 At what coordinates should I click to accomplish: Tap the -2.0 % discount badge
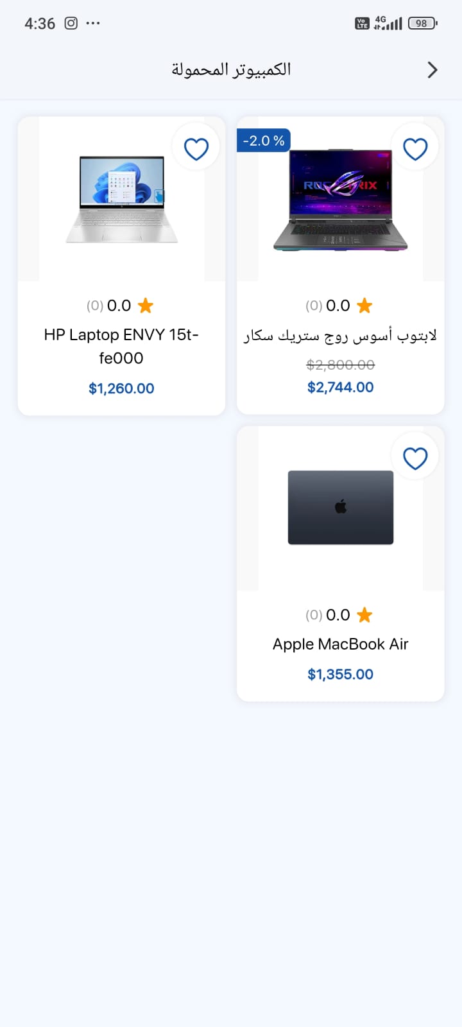pos(264,141)
